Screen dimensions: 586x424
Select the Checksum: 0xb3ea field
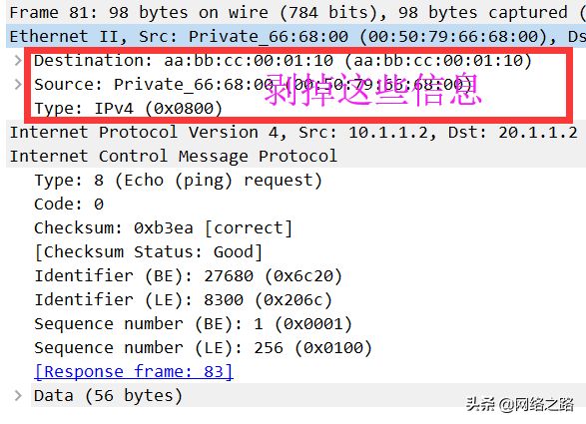(x=163, y=228)
